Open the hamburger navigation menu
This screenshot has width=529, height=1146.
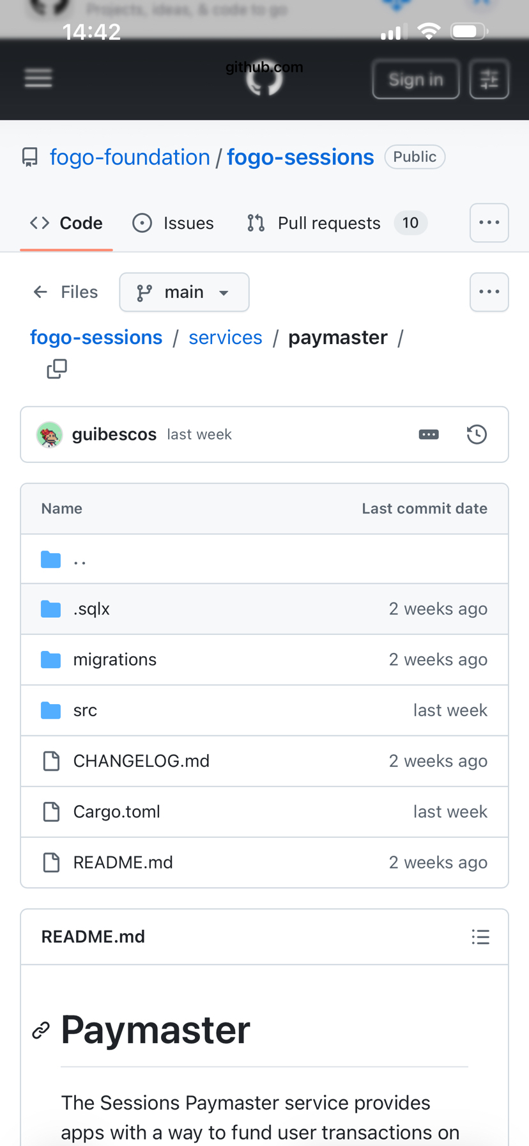pyautogui.click(x=38, y=79)
